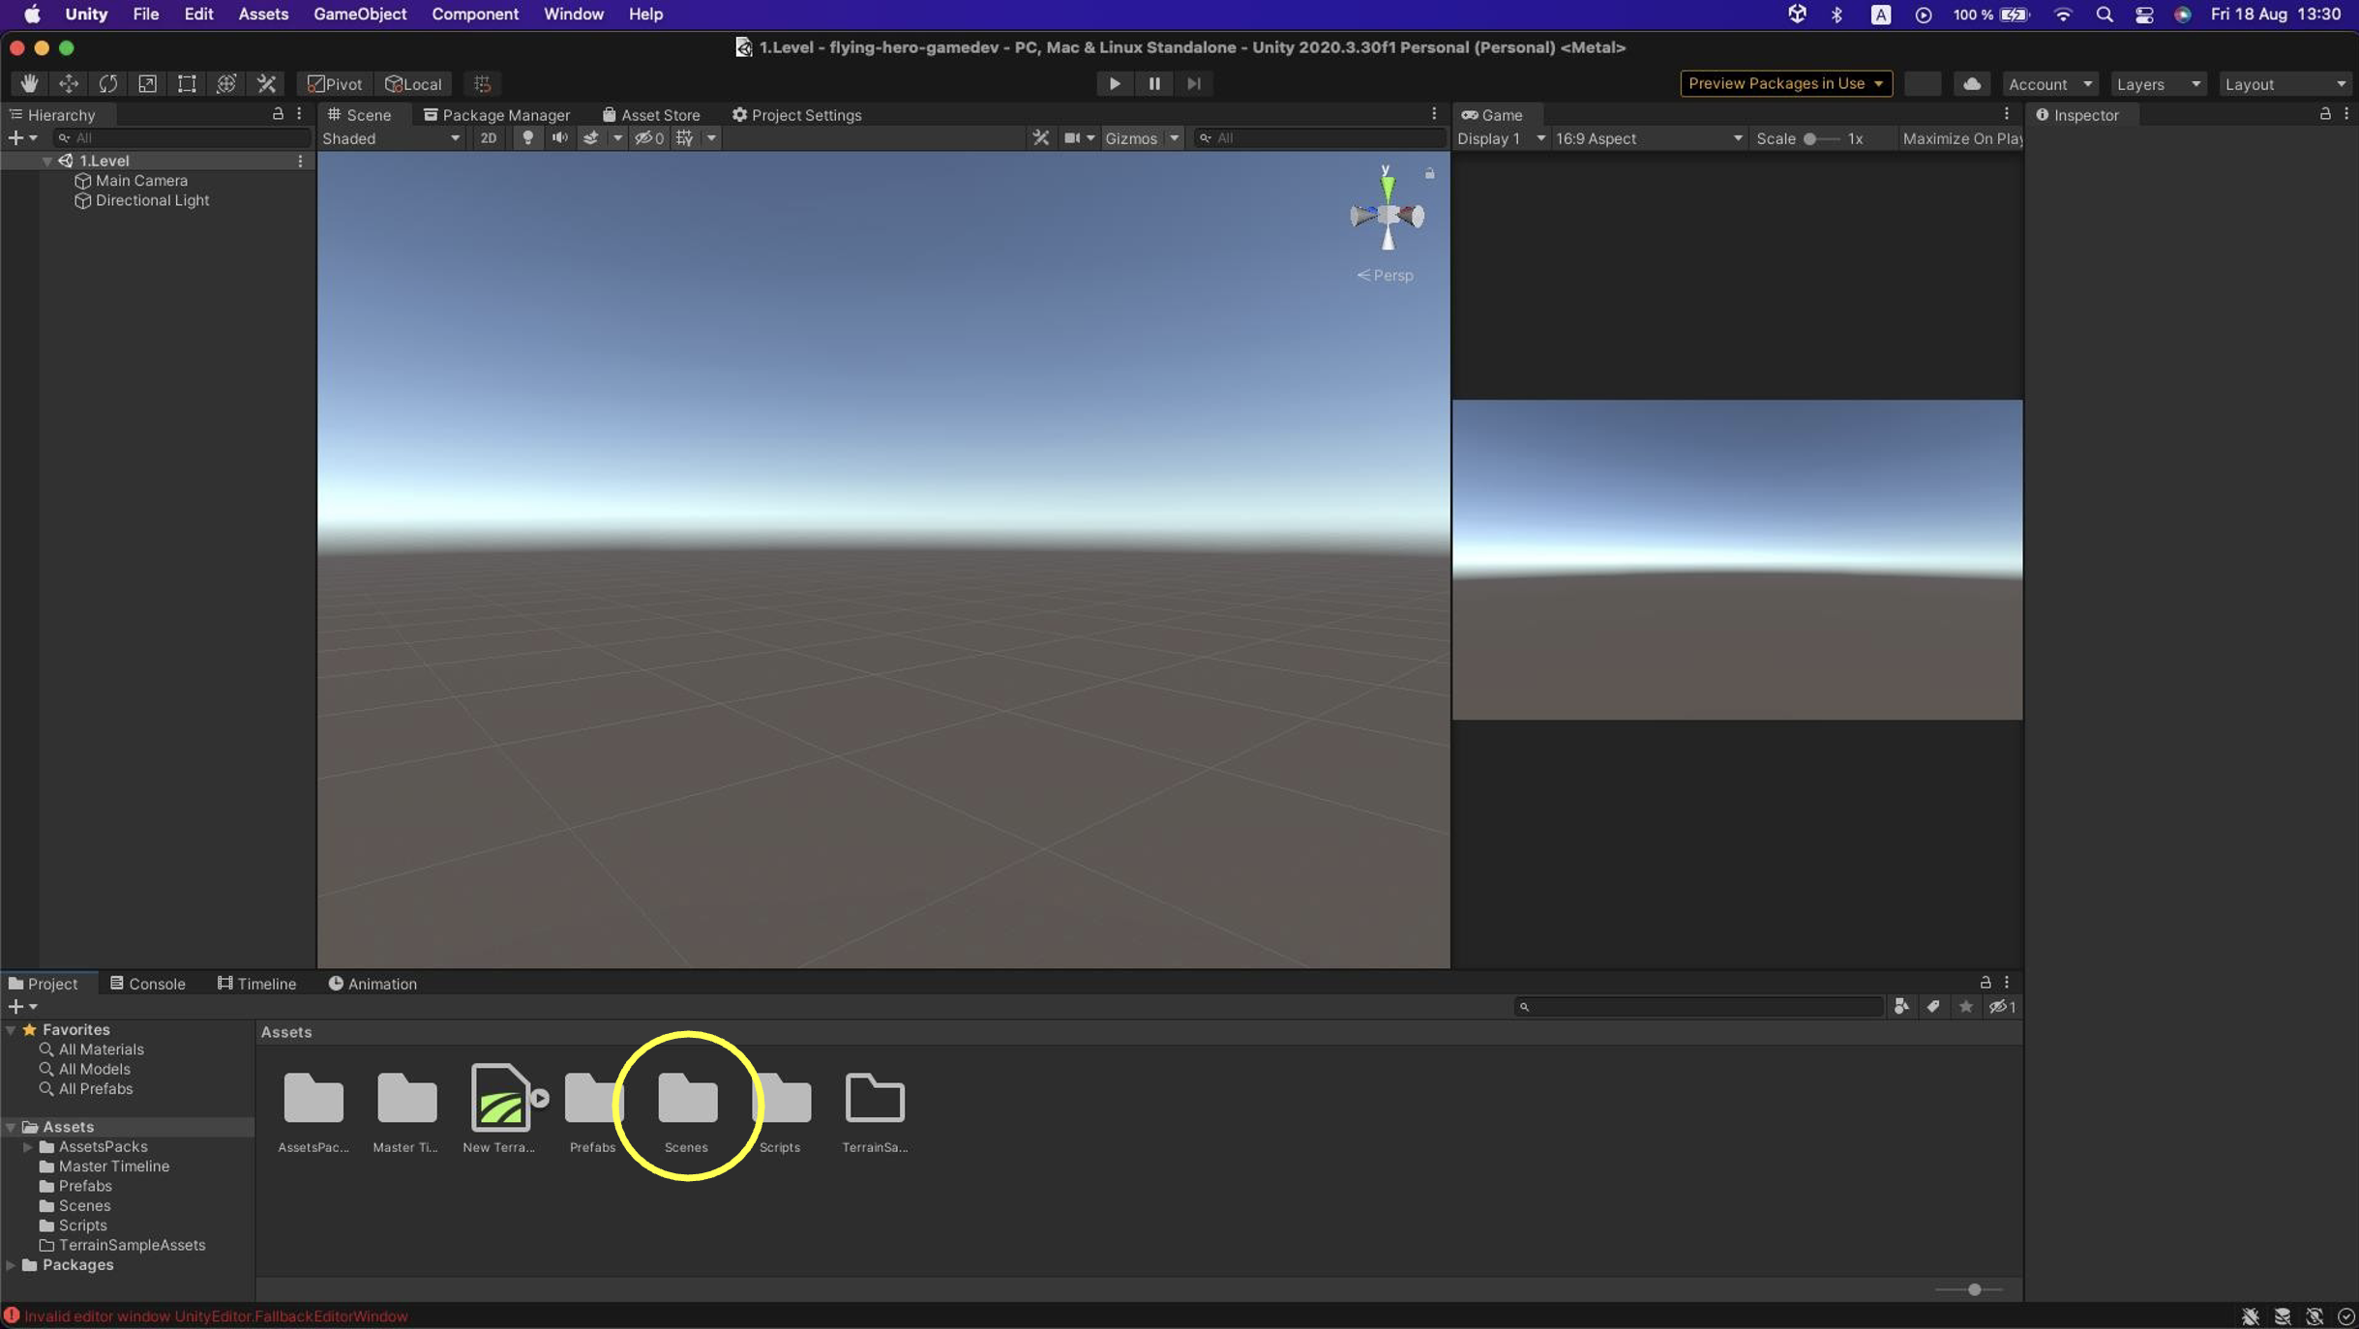Open Inspector panel options menu
This screenshot has height=1329, width=2359.
click(2346, 114)
